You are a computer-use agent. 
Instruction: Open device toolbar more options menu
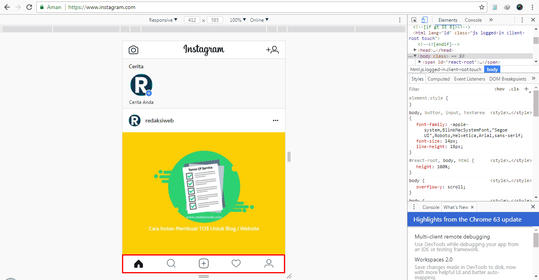click(400, 20)
